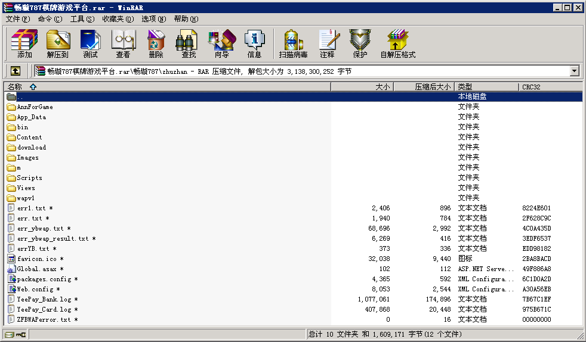
Task: Open the File (文件) menu
Action: point(17,19)
